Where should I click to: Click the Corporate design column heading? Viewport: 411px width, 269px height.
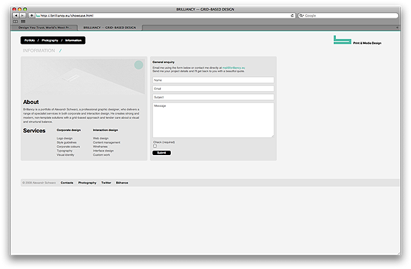[x=69, y=130]
